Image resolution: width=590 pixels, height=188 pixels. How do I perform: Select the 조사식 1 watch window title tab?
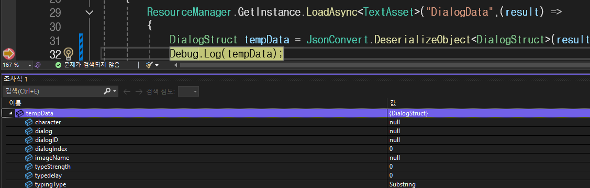(x=16, y=79)
